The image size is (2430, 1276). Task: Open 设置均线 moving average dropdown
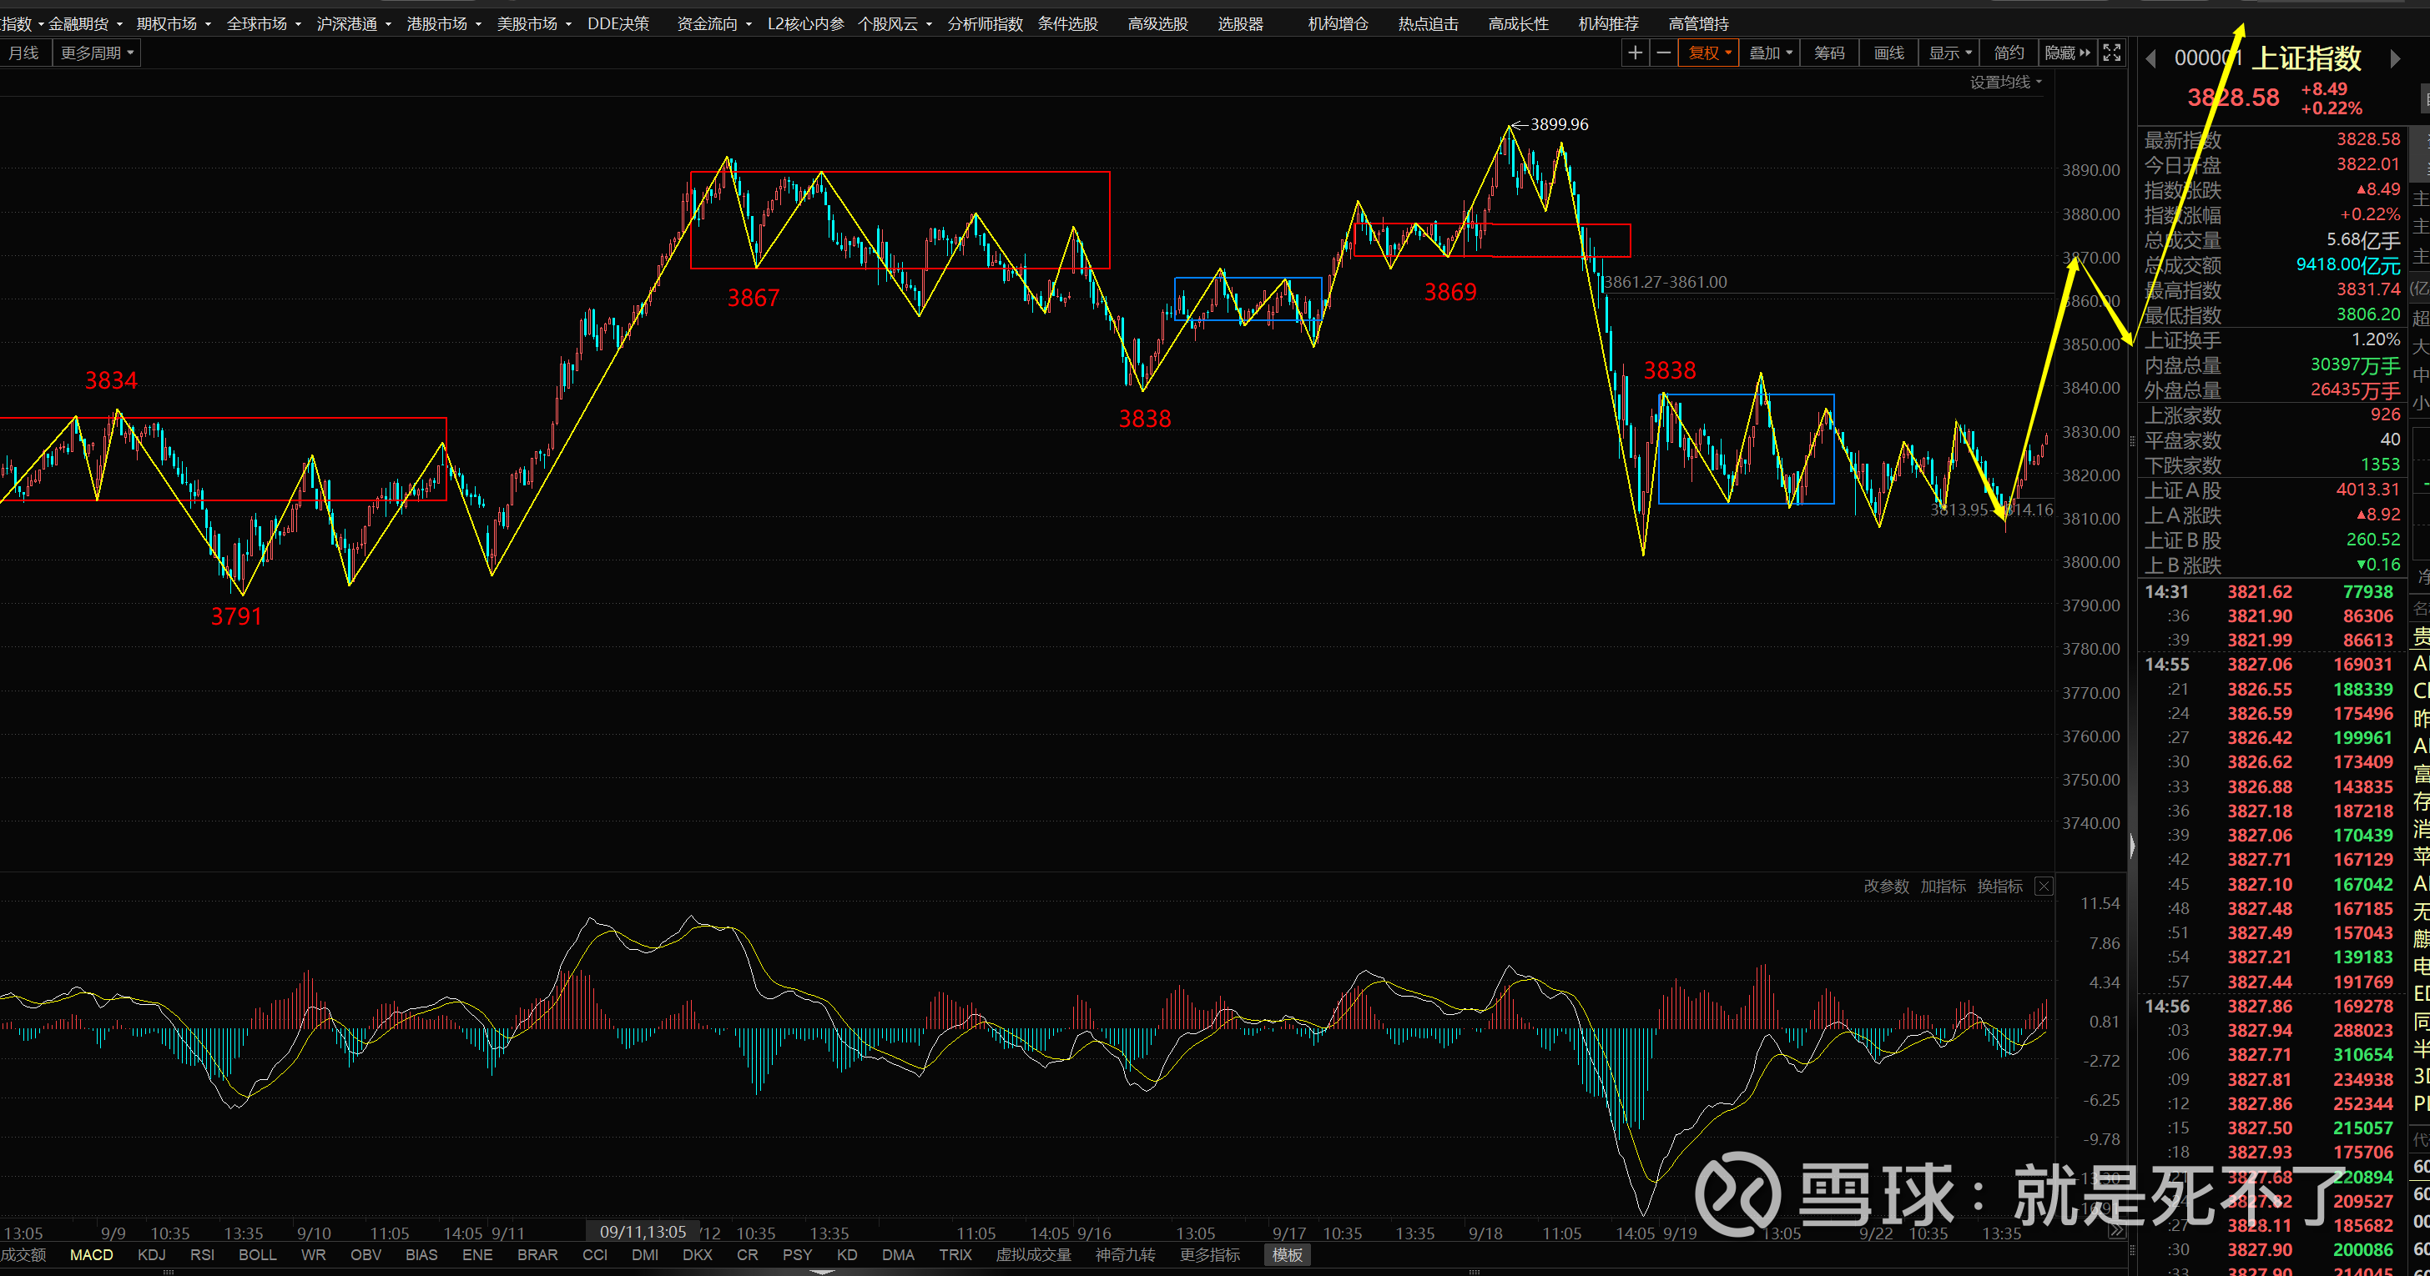click(x=2004, y=82)
